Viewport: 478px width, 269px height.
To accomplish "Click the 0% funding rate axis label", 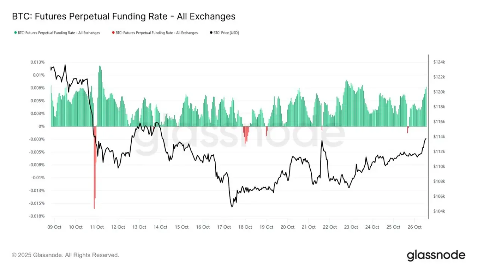I will click(x=41, y=126).
